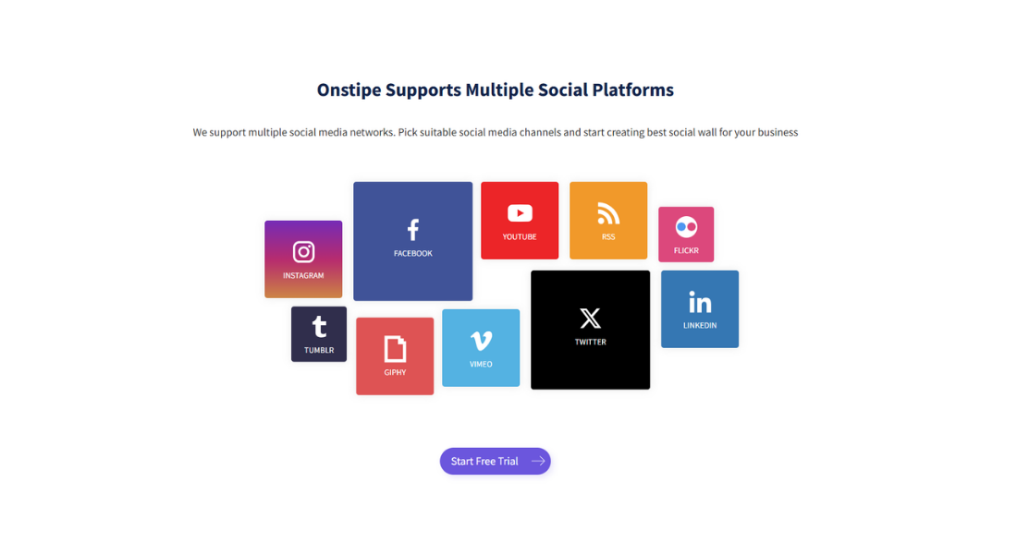
Task: Select the black Twitter X tile
Action: click(590, 330)
